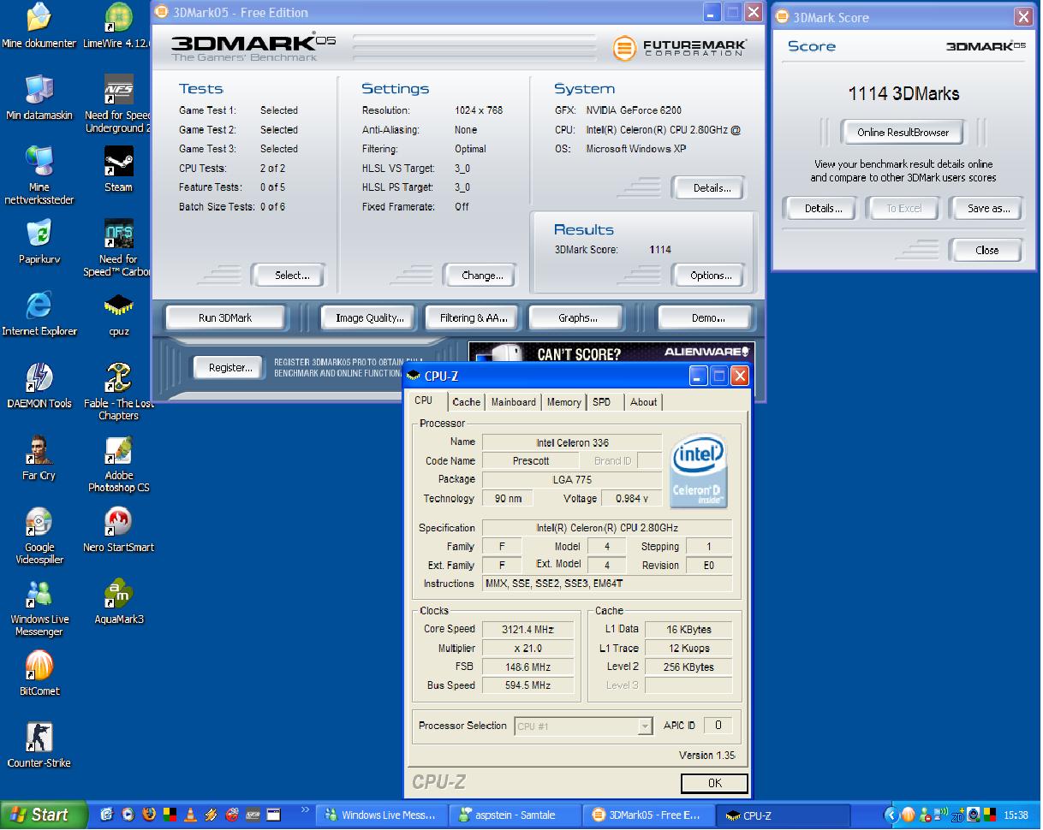Click the Core Speed value 3121.4 MHz
Image resolution: width=1043 pixels, height=830 pixels.
528,630
